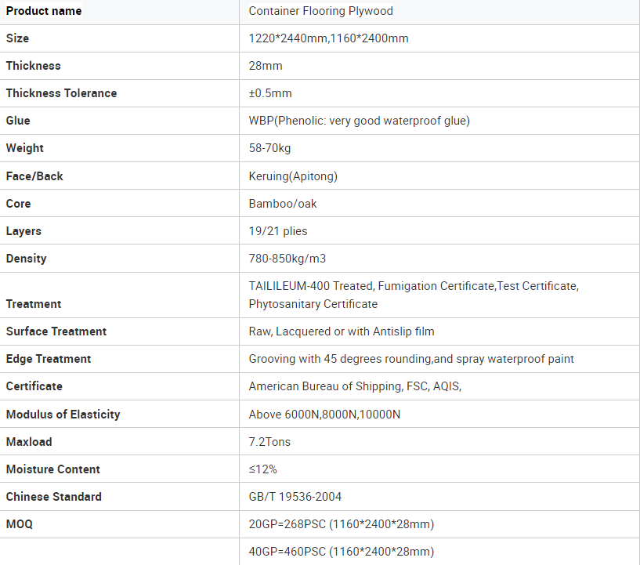Select the "Thickness Tolerance" row label
This screenshot has width=640, height=565.
point(61,93)
